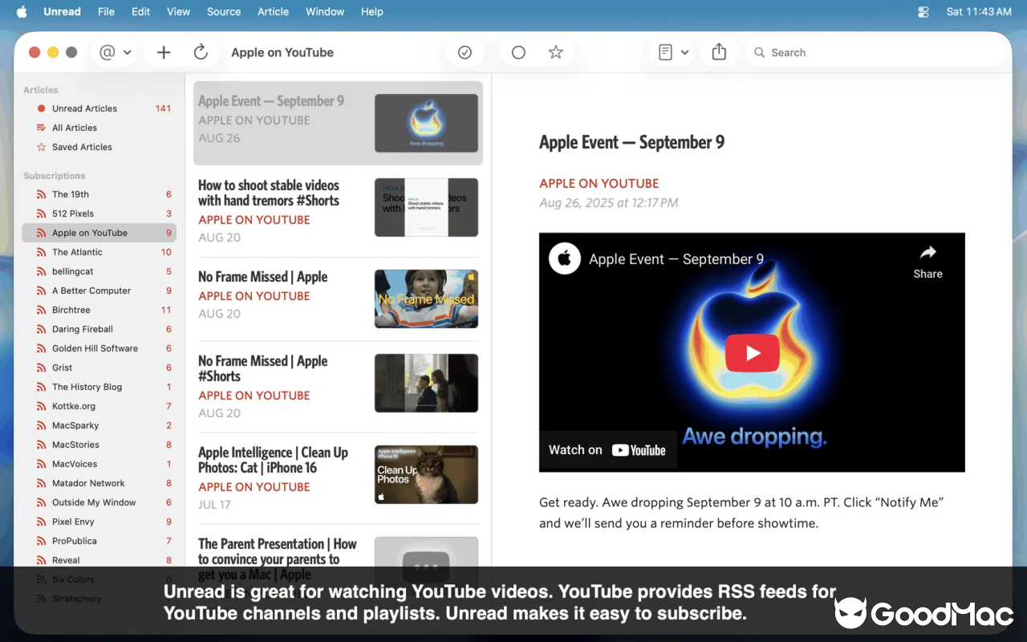The height and width of the screenshot is (642, 1027).
Task: Open Golden Hill Software subscription
Action: 99,348
